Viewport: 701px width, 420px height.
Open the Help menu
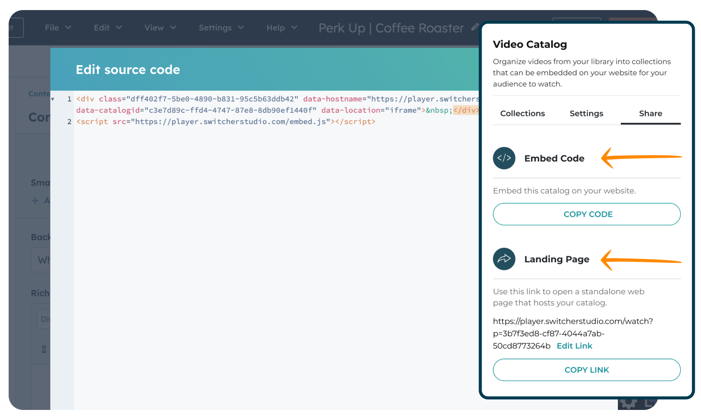point(281,28)
